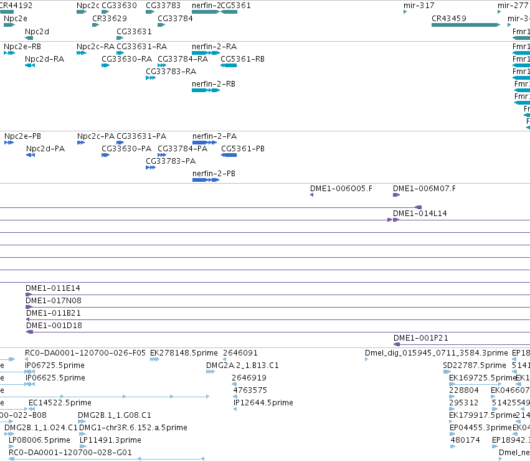
Task: Click the CG33630 gene feature
Action: click(105, 12)
